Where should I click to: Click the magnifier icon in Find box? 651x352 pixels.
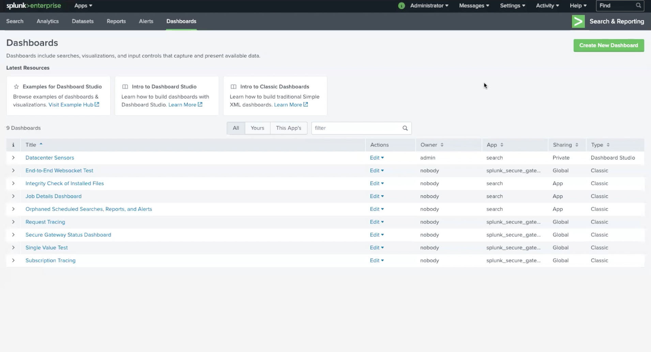pos(638,5)
